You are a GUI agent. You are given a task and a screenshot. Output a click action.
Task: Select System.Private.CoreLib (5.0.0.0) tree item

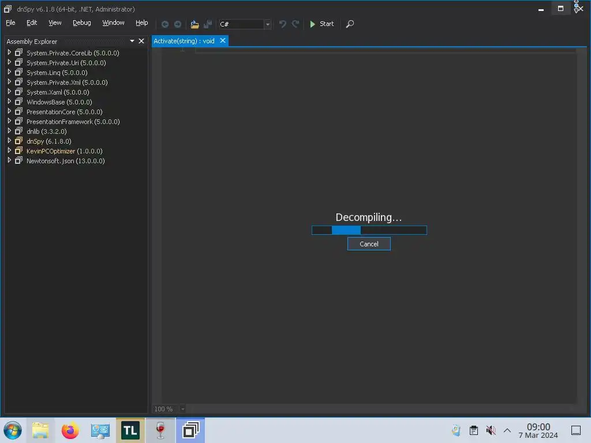(73, 53)
